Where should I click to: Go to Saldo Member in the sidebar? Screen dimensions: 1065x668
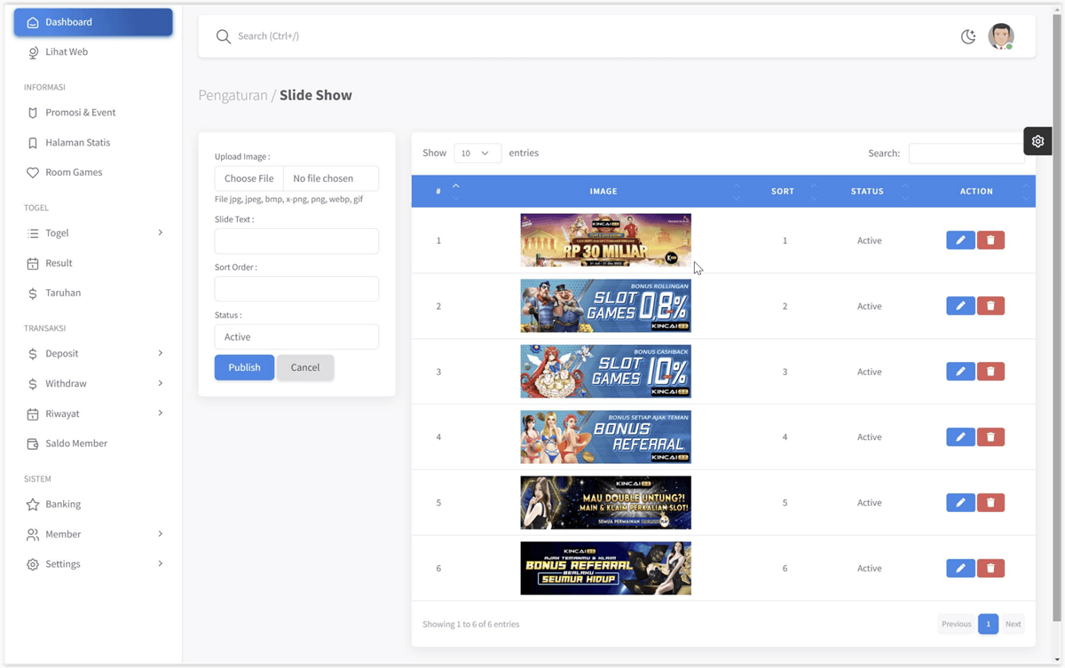pos(76,444)
